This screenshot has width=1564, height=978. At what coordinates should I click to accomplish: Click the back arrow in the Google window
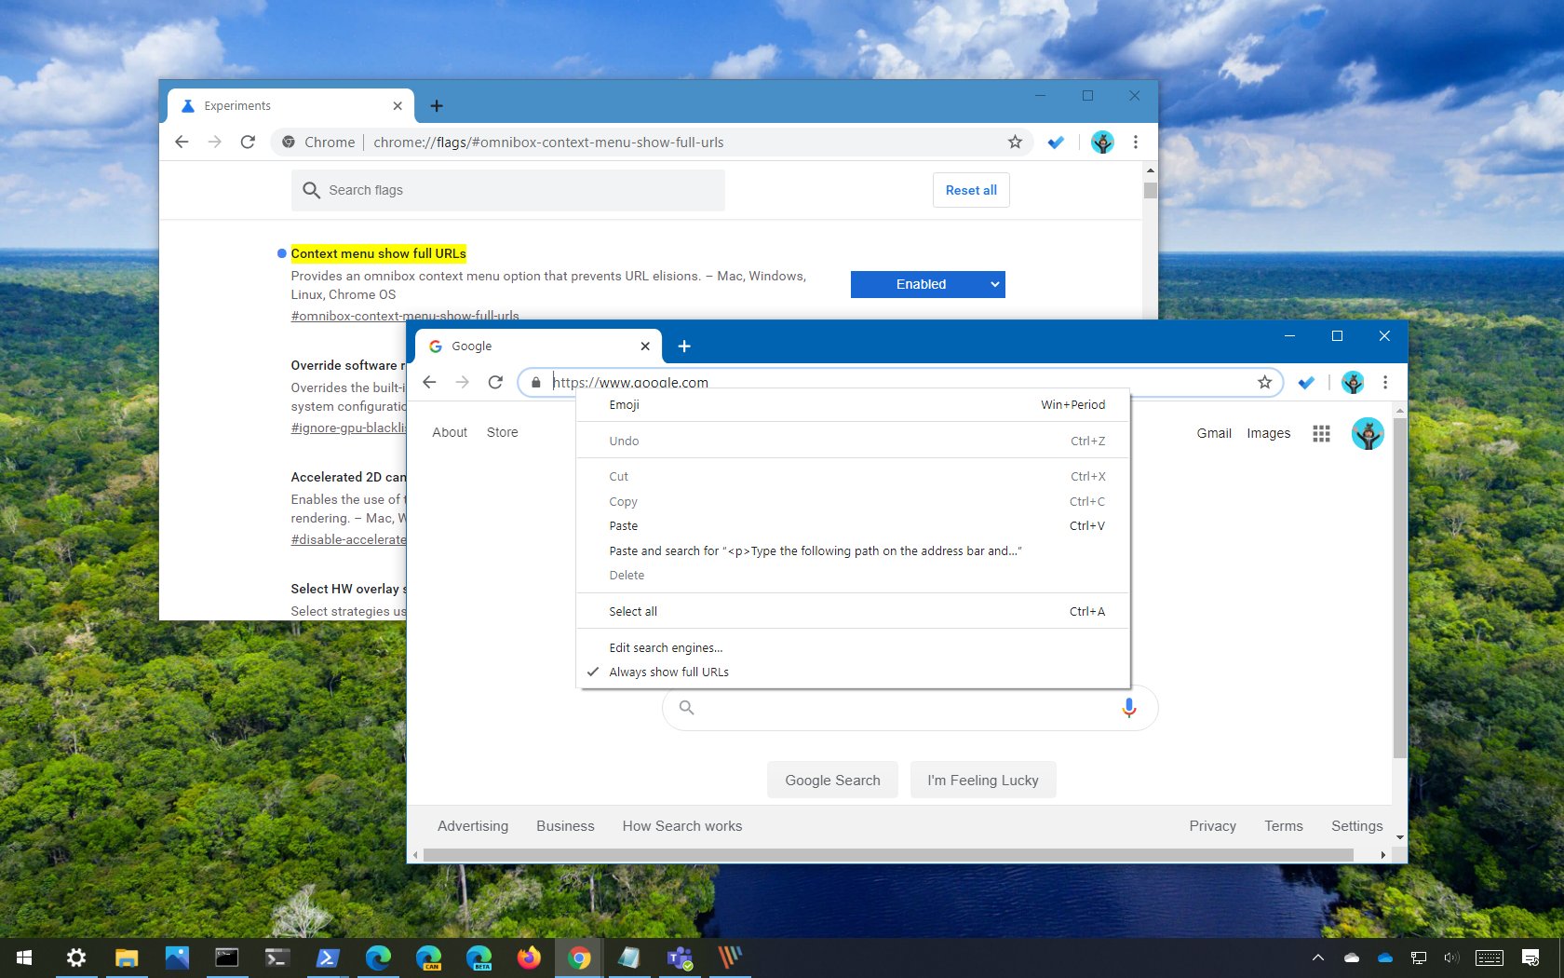coord(429,382)
